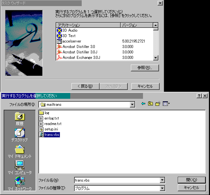This screenshot has width=210, height=195.
Task: Click the 戻る(B) back button
Action: 85,86
